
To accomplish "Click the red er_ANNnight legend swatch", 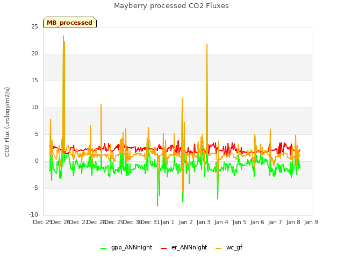I will (x=163, y=248).
